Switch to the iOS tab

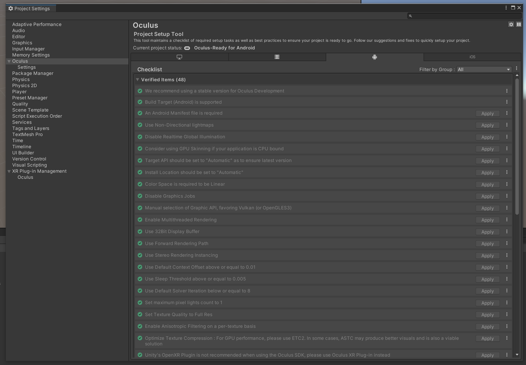472,57
